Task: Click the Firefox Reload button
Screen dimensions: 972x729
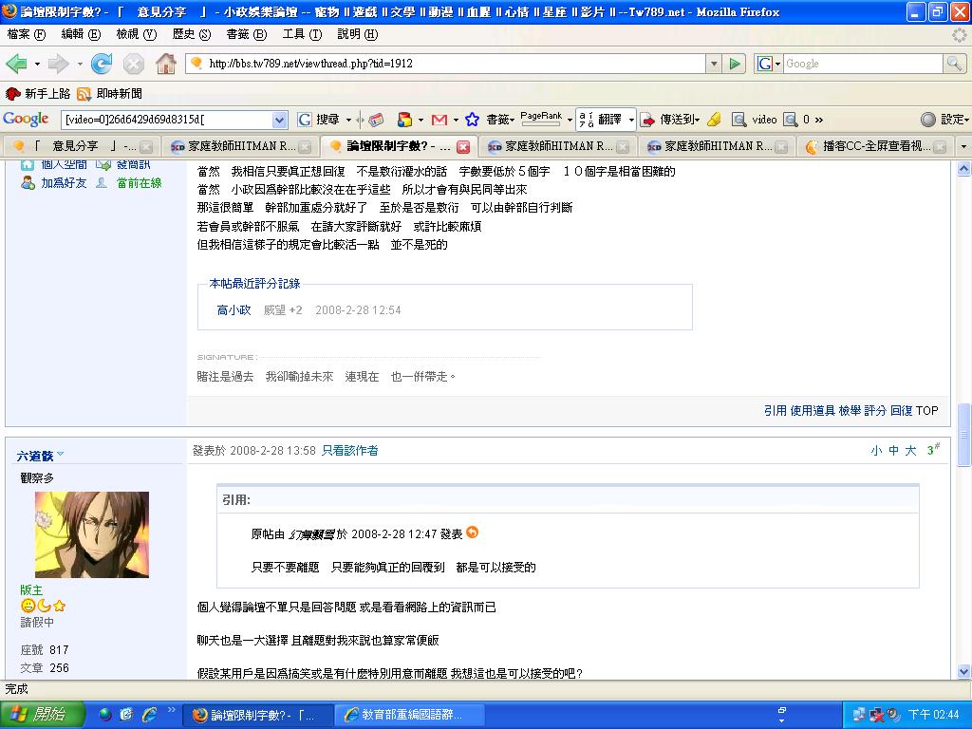Action: [102, 64]
